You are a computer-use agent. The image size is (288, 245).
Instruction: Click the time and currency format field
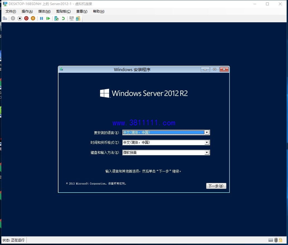pyautogui.click(x=166, y=142)
